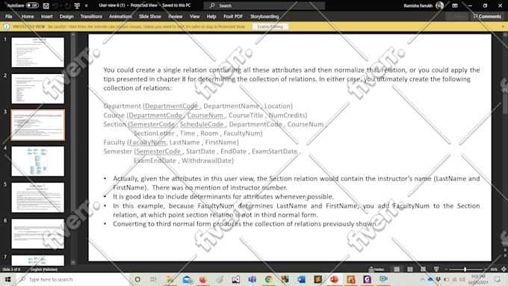Image resolution: width=508 pixels, height=286 pixels.
Task: Select slide 5 thumbnail
Action: click(x=38, y=197)
